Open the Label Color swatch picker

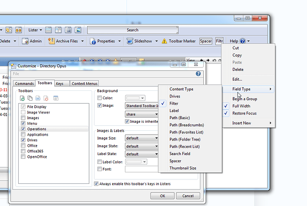[136, 162]
